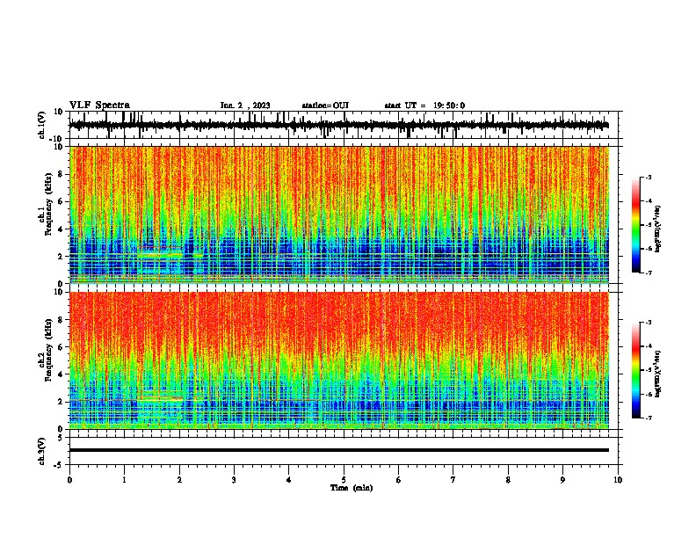Screen dimensions: 696x538
Task: Click the "VLF Spectra" plot title
Action: tap(99, 105)
